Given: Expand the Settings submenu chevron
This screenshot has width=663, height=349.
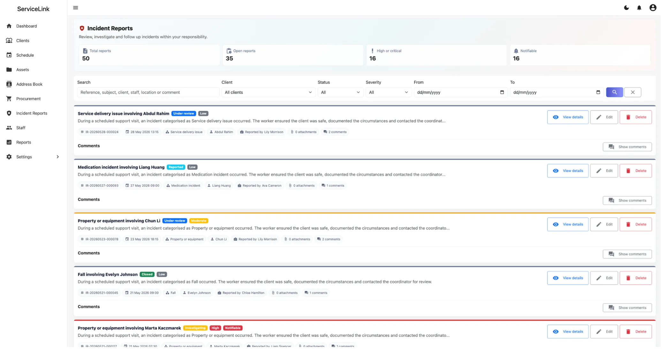Looking at the screenshot, I should [x=58, y=157].
